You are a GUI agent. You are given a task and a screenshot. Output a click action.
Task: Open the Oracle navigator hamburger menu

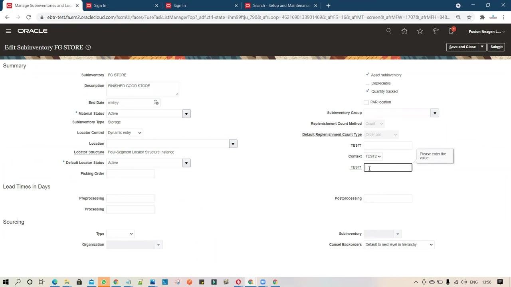8,31
